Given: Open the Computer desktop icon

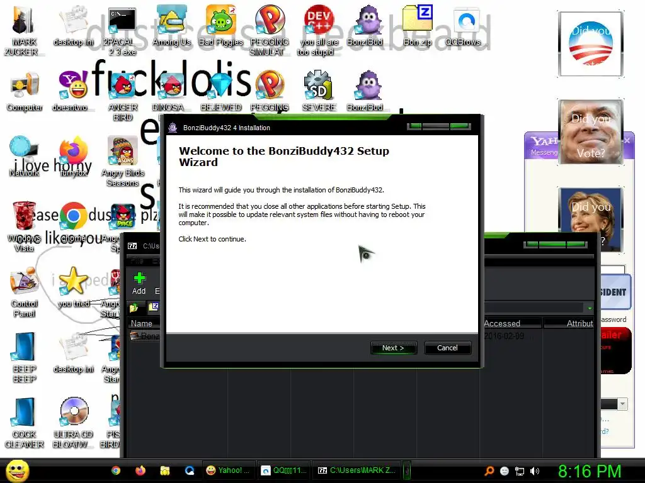Looking at the screenshot, I should tap(25, 92).
